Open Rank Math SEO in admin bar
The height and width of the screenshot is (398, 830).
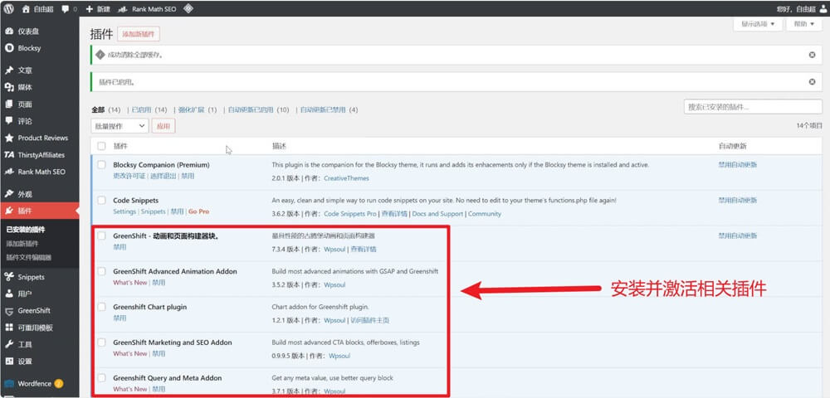(154, 9)
